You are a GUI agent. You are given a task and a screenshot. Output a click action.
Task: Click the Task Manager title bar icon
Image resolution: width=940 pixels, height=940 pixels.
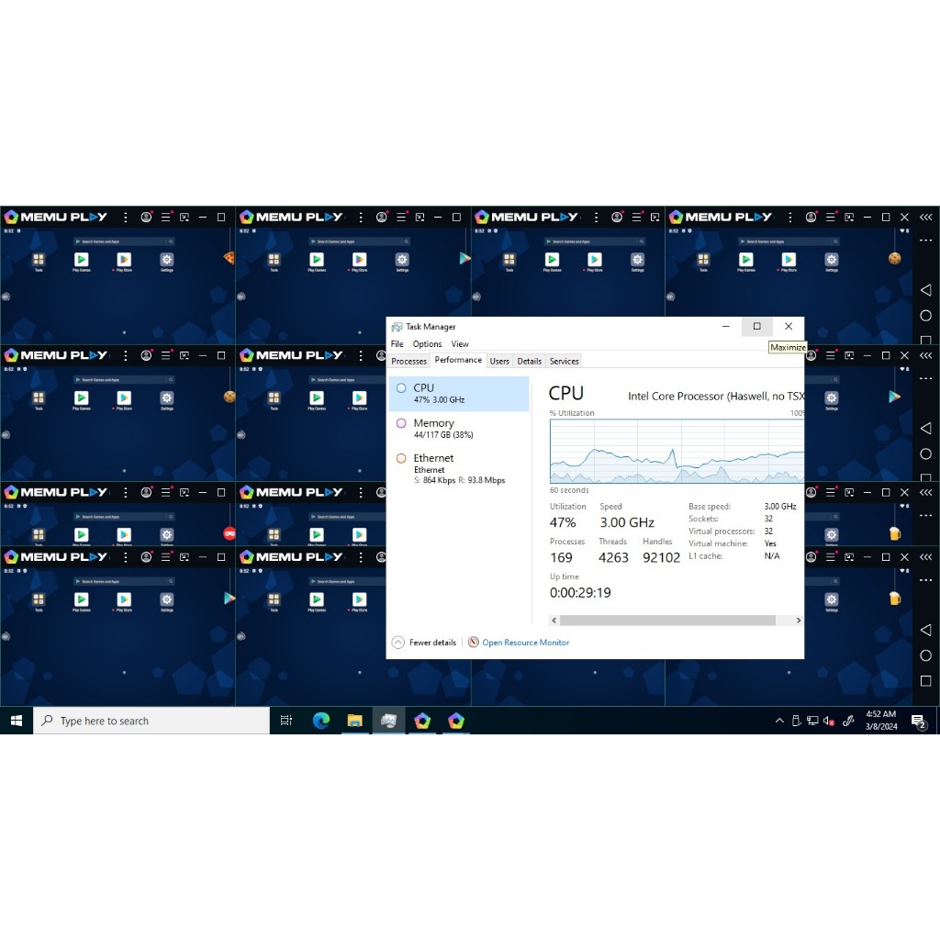397,327
